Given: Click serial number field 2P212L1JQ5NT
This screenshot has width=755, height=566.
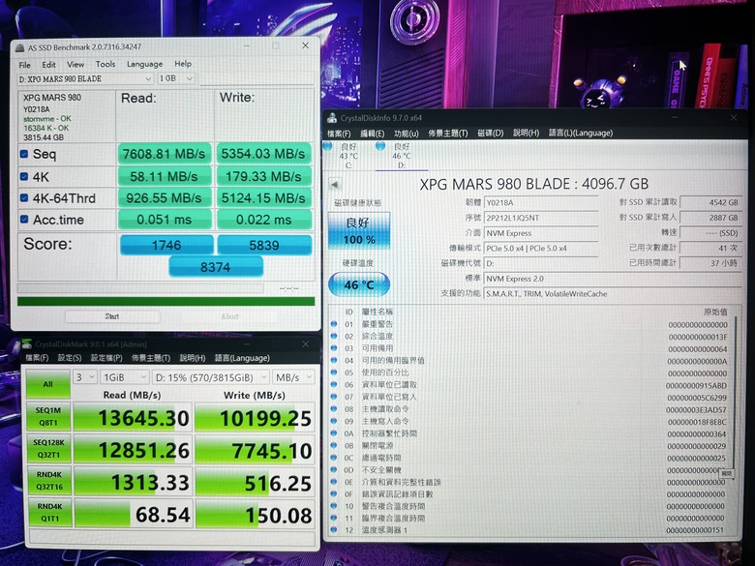Looking at the screenshot, I should coord(541,218).
